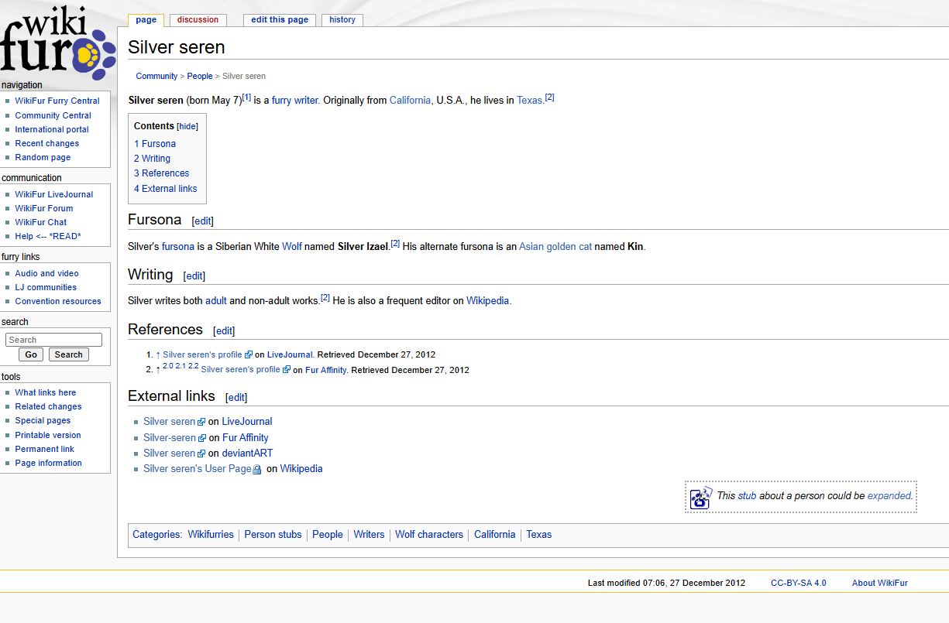Viewport: 949px width, 623px height.
Task: View the history tab
Action: 342,20
